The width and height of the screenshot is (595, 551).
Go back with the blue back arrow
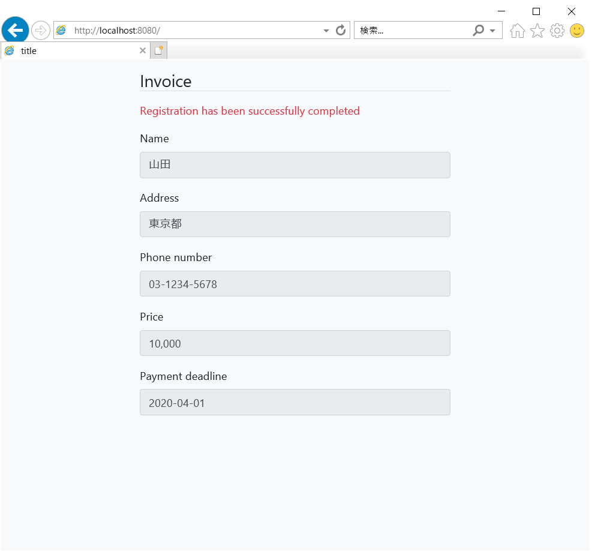point(15,30)
